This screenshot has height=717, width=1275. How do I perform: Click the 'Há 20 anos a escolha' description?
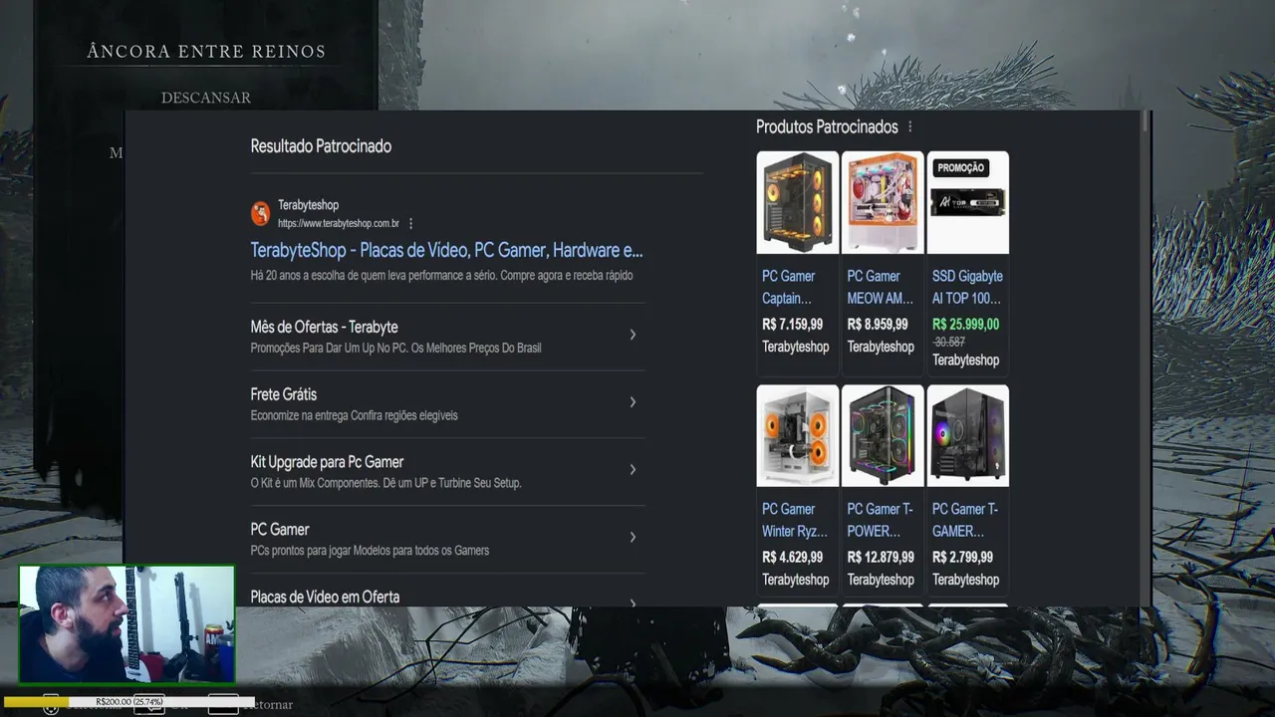441,276
